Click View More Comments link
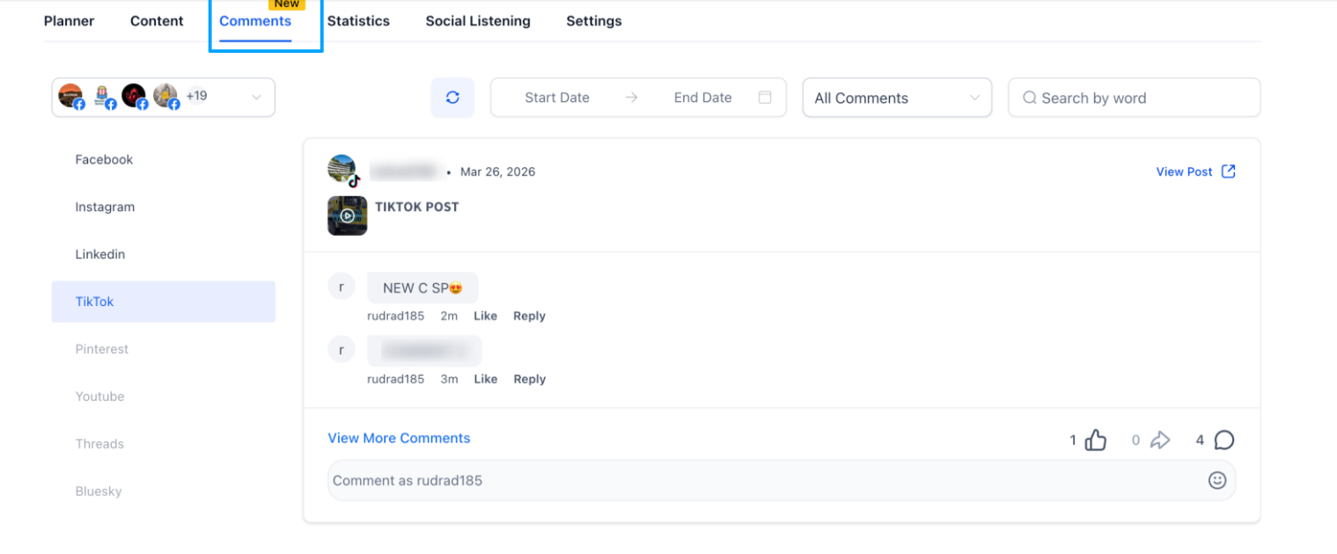 399,438
